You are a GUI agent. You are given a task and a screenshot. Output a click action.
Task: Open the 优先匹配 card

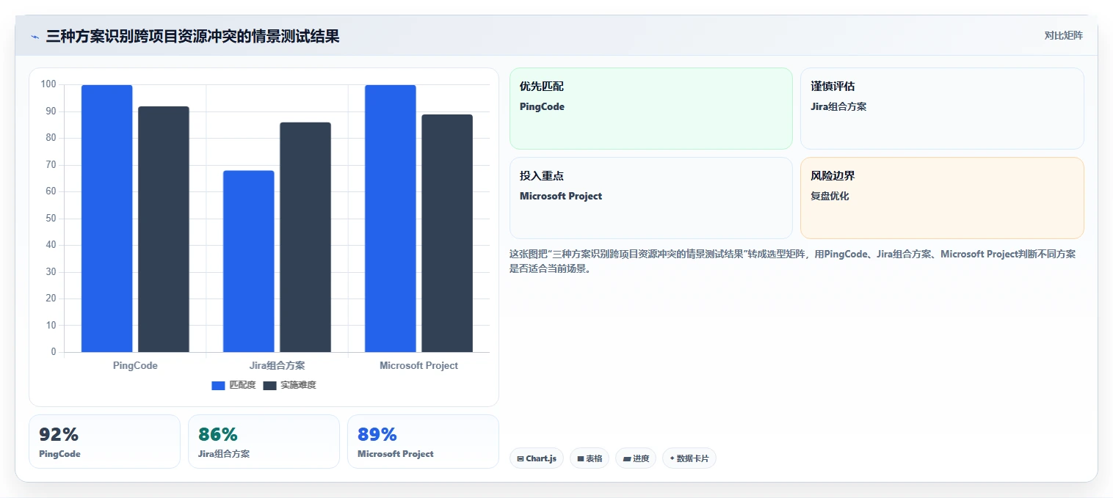pos(651,109)
